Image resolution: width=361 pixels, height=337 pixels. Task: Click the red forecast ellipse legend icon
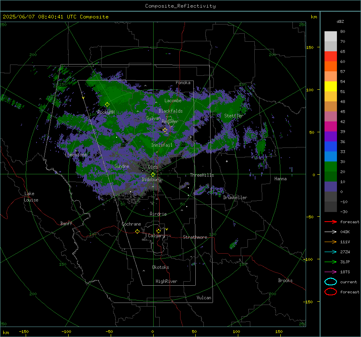point(331,292)
